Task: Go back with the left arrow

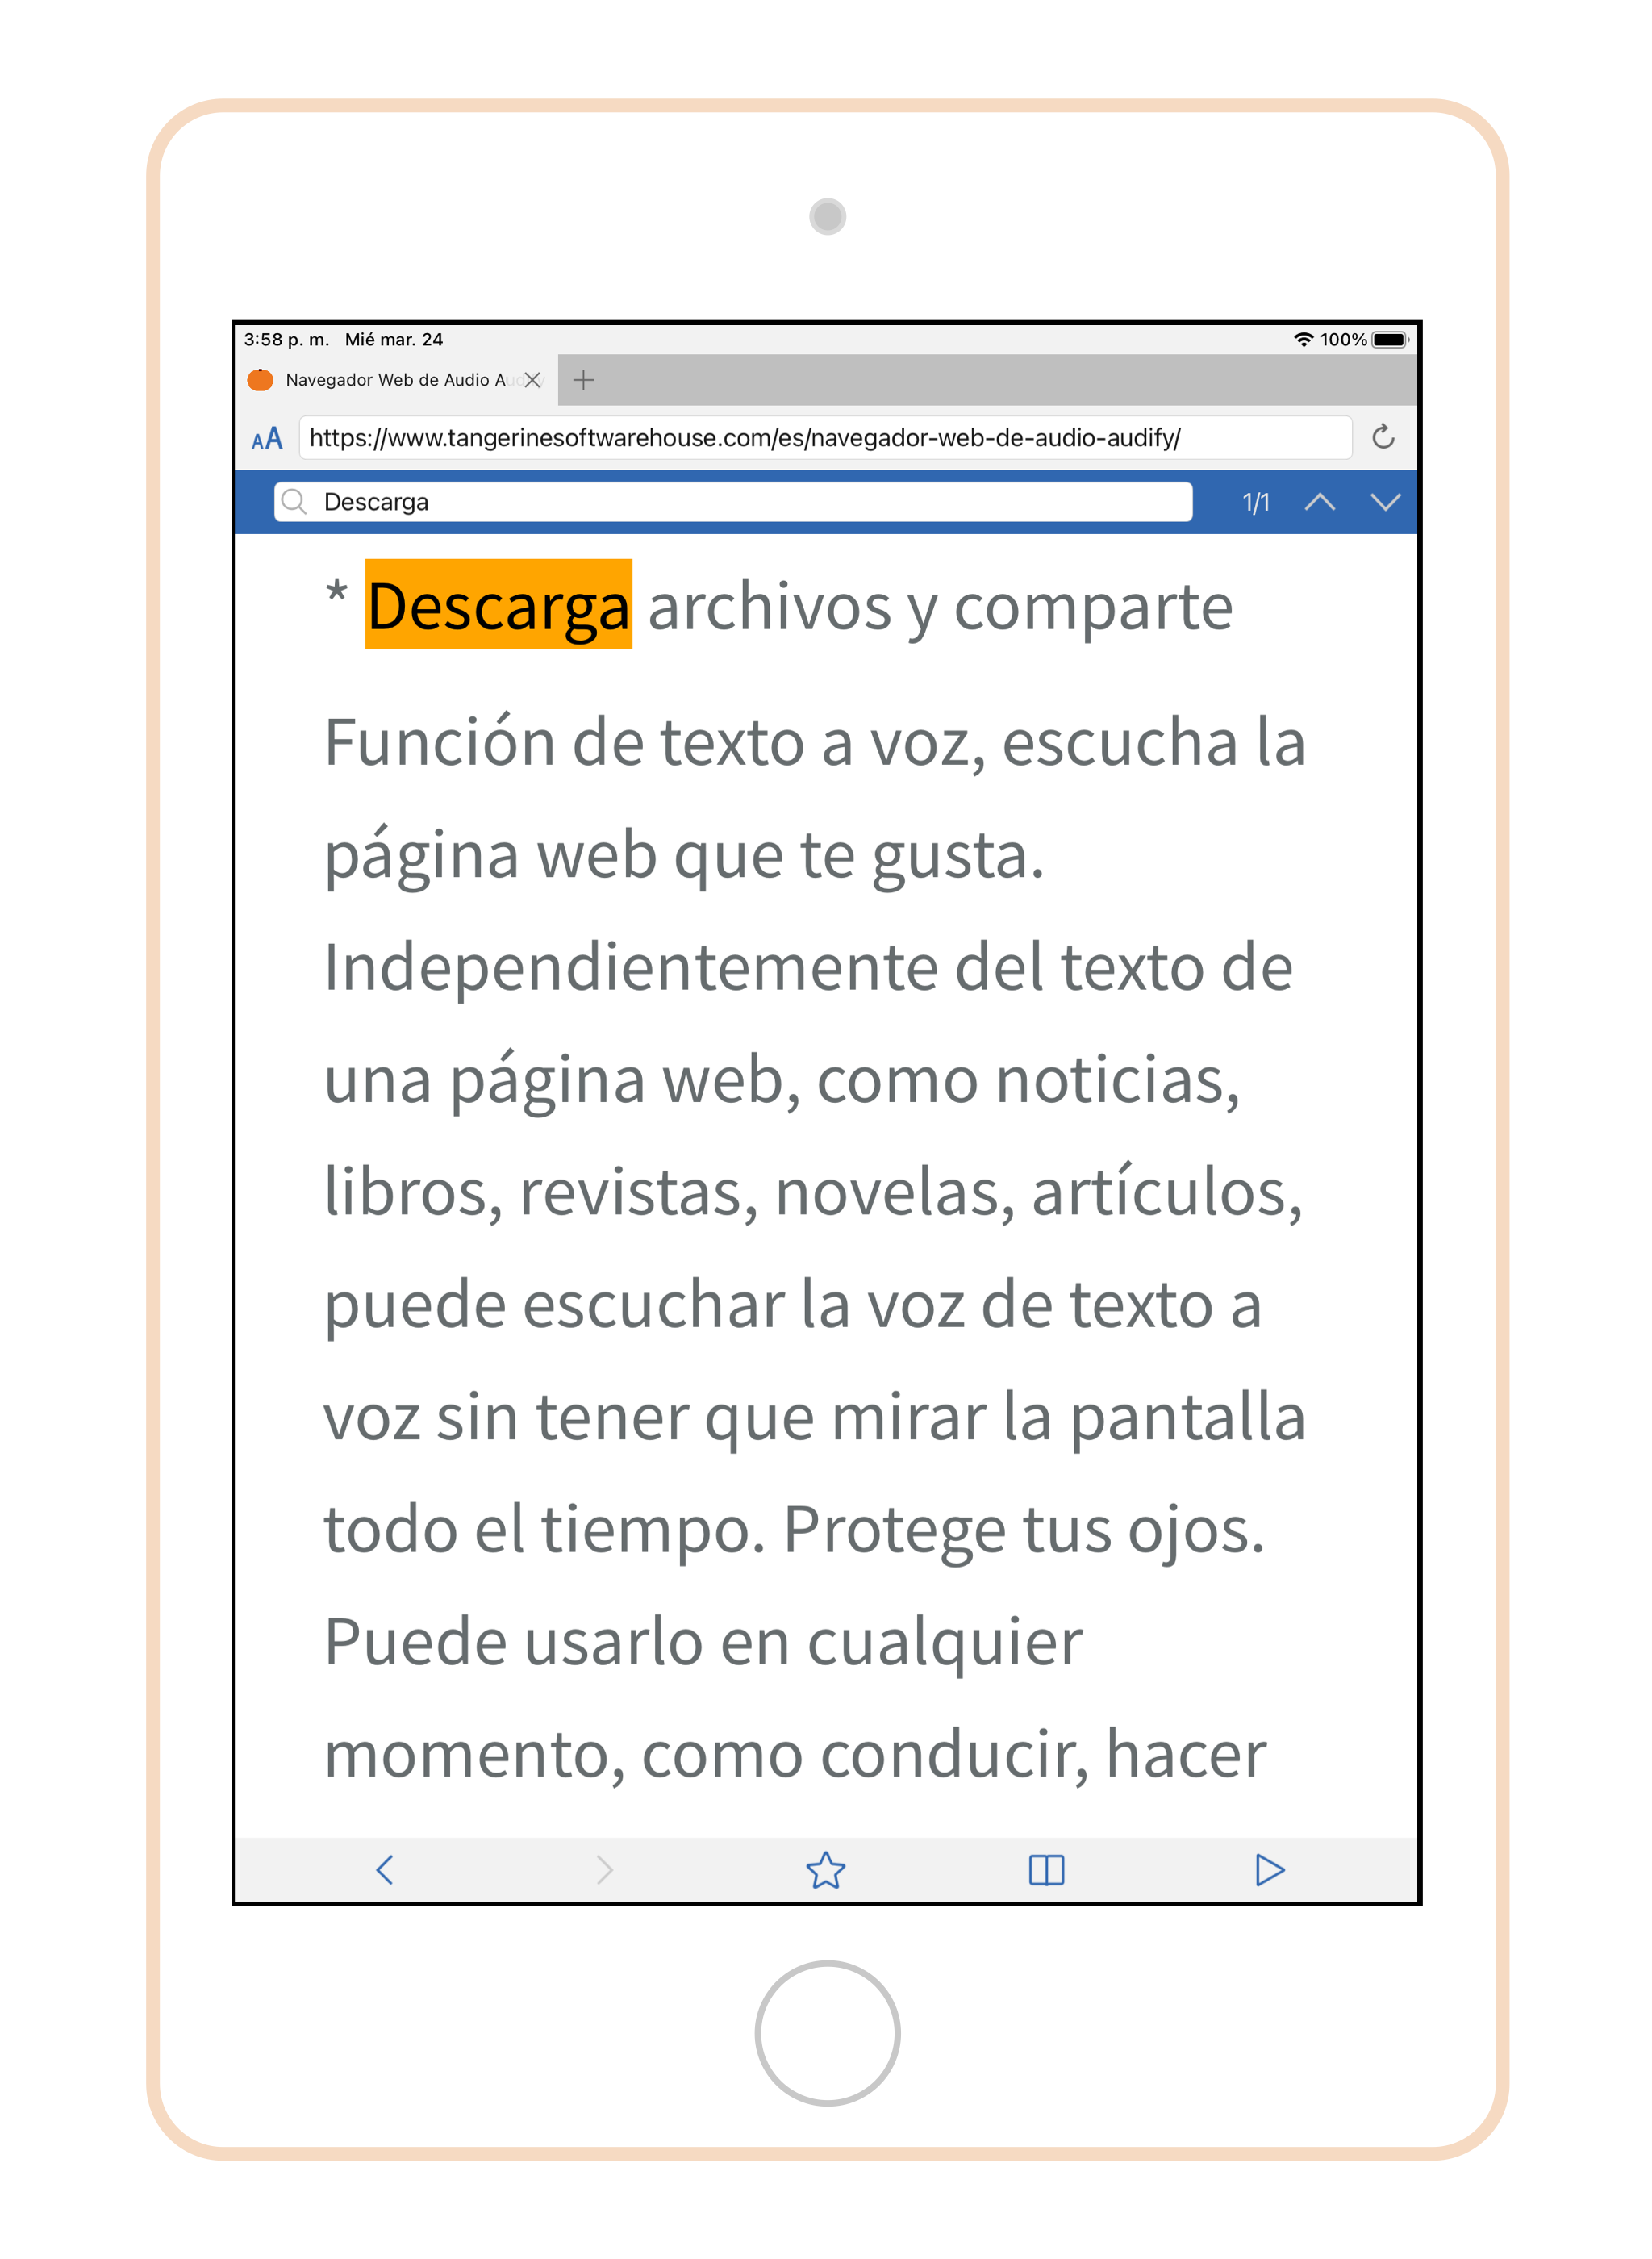Action: coord(385,1870)
